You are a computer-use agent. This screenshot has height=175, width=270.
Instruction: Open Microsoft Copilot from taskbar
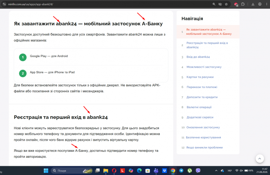pos(131,171)
